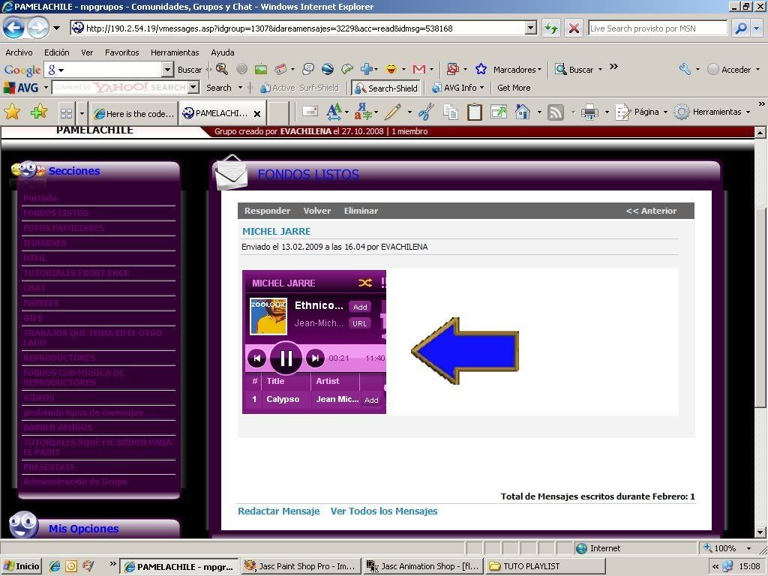Skip to next track in the player
This screenshot has height=576, width=768.
click(x=315, y=358)
